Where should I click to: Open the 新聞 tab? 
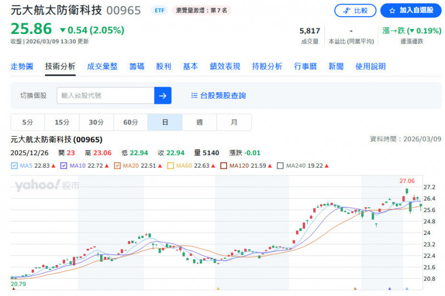pos(336,67)
